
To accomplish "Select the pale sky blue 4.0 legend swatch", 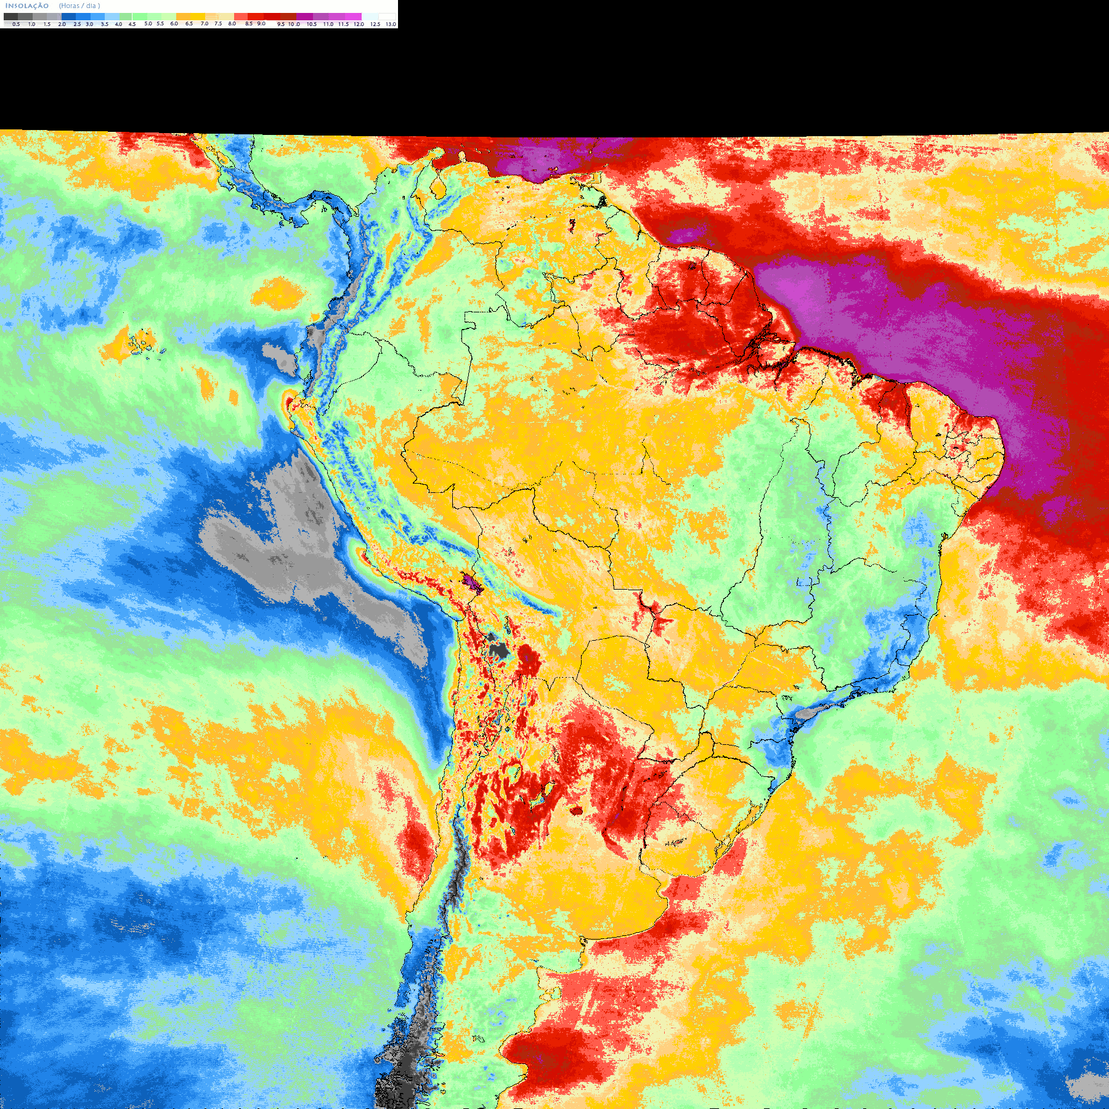I will (112, 17).
